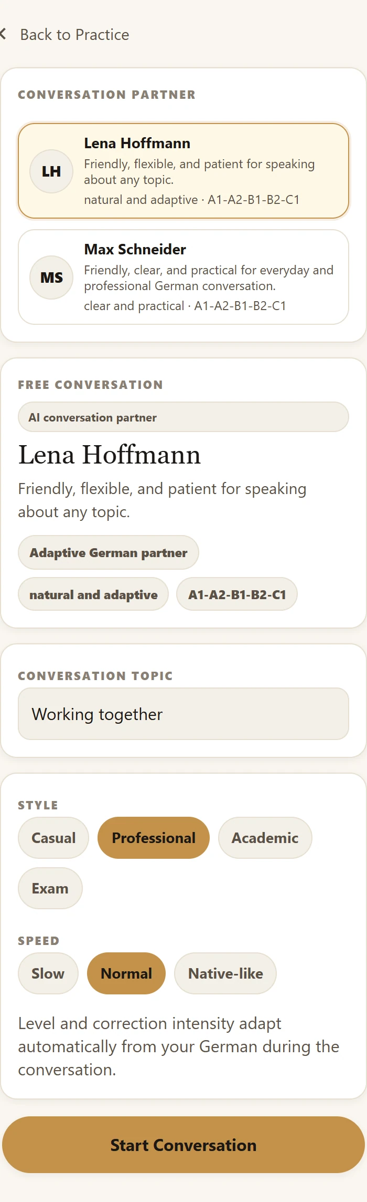Click the back chevron arrow icon

click(3, 35)
